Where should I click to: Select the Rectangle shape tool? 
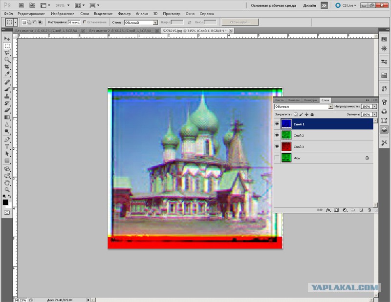[7, 161]
